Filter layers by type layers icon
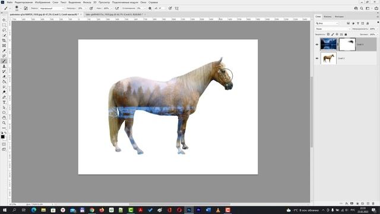Screen dimensions: 380x214 [x=358, y=23]
